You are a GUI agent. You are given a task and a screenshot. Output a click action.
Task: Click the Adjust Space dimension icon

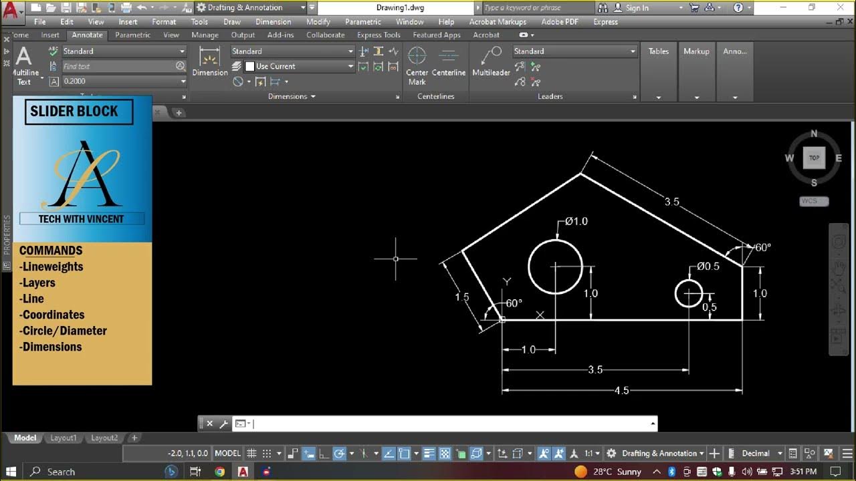coord(379,51)
